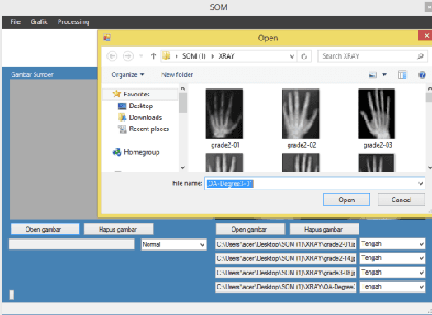
Task: Click the Cancel button in dialog
Action: click(x=401, y=200)
